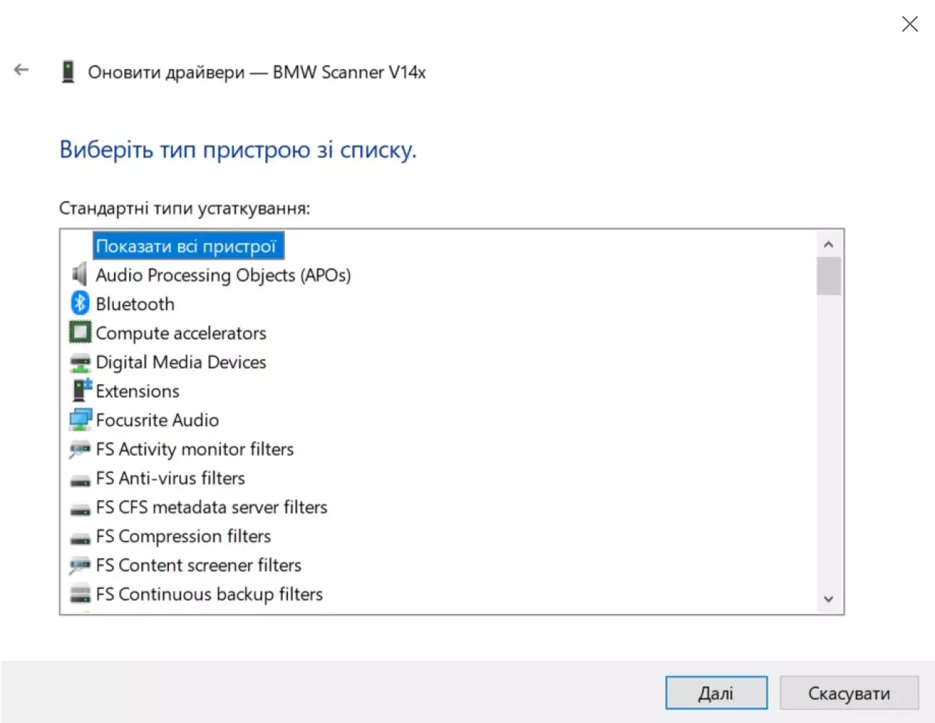
Task: Click the Bluetooth icon in list
Action: coord(79,303)
